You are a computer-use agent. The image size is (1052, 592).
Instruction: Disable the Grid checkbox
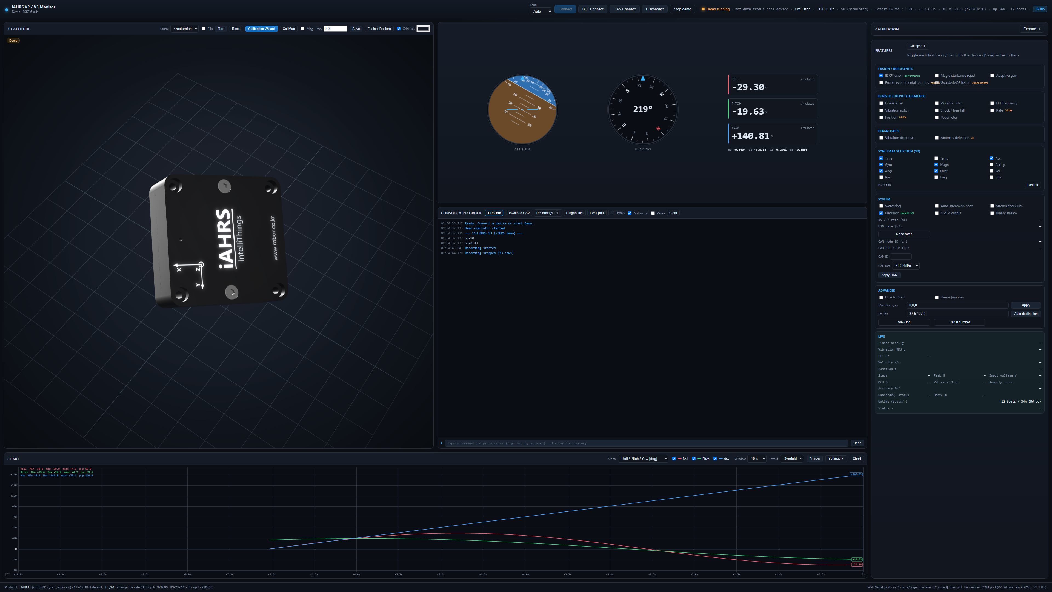[x=399, y=29]
